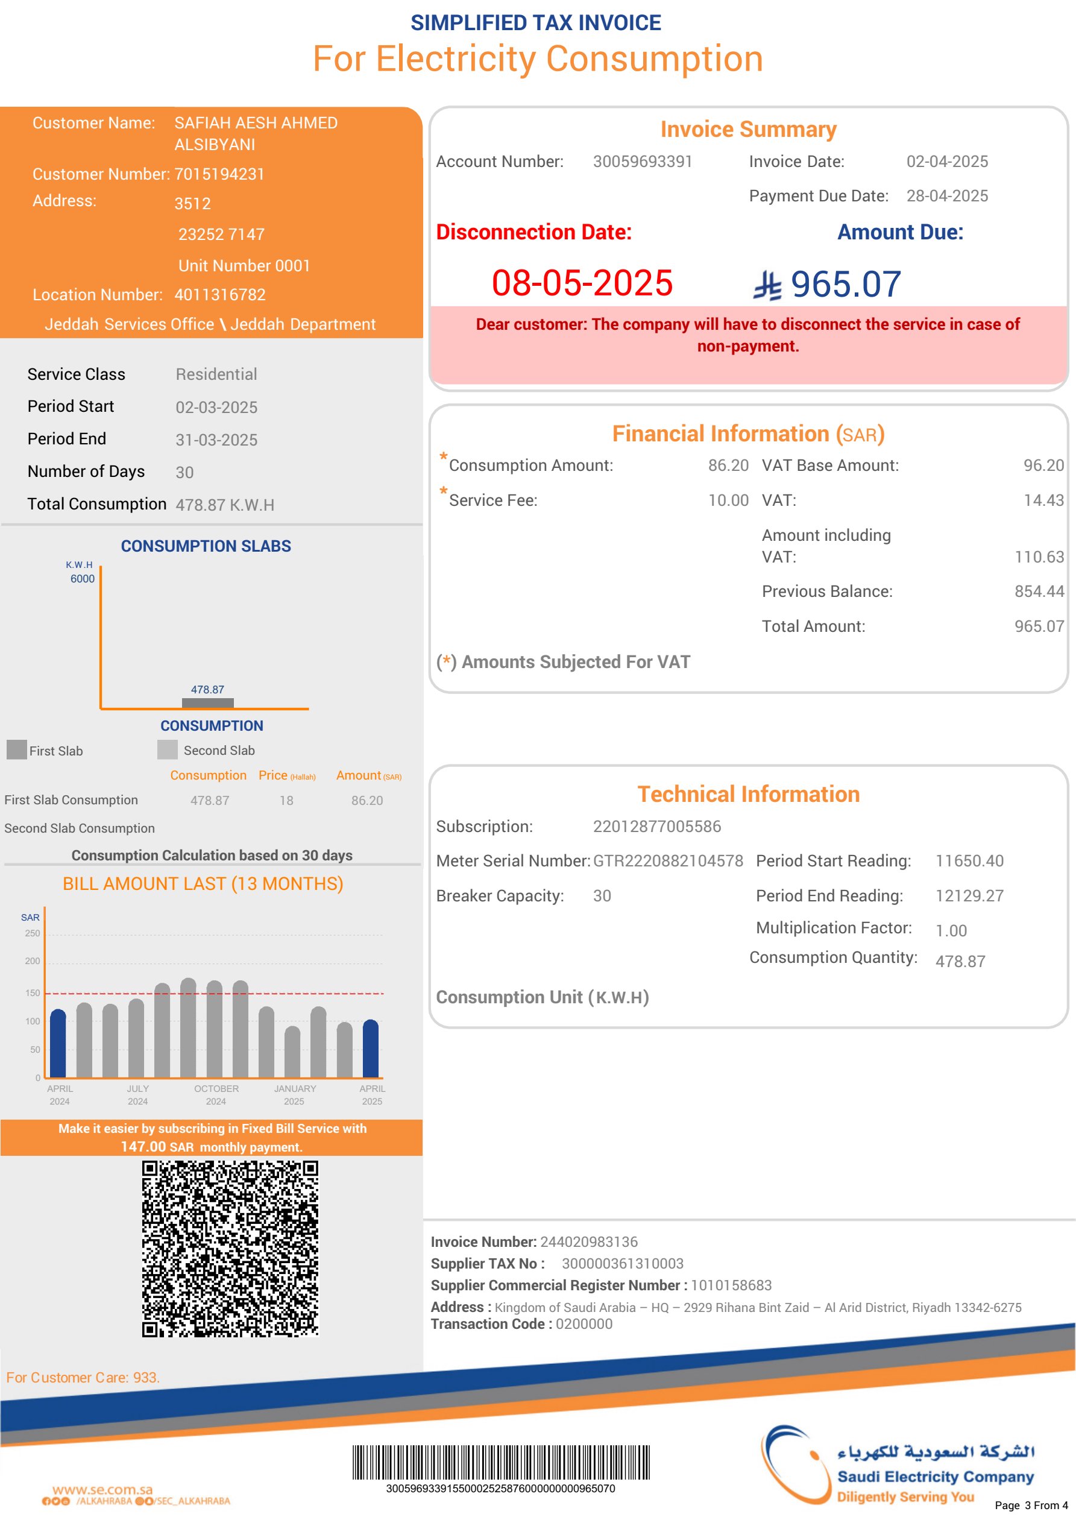Click the Snapchat ghost icon
The image size is (1076, 1523).
[149, 1502]
